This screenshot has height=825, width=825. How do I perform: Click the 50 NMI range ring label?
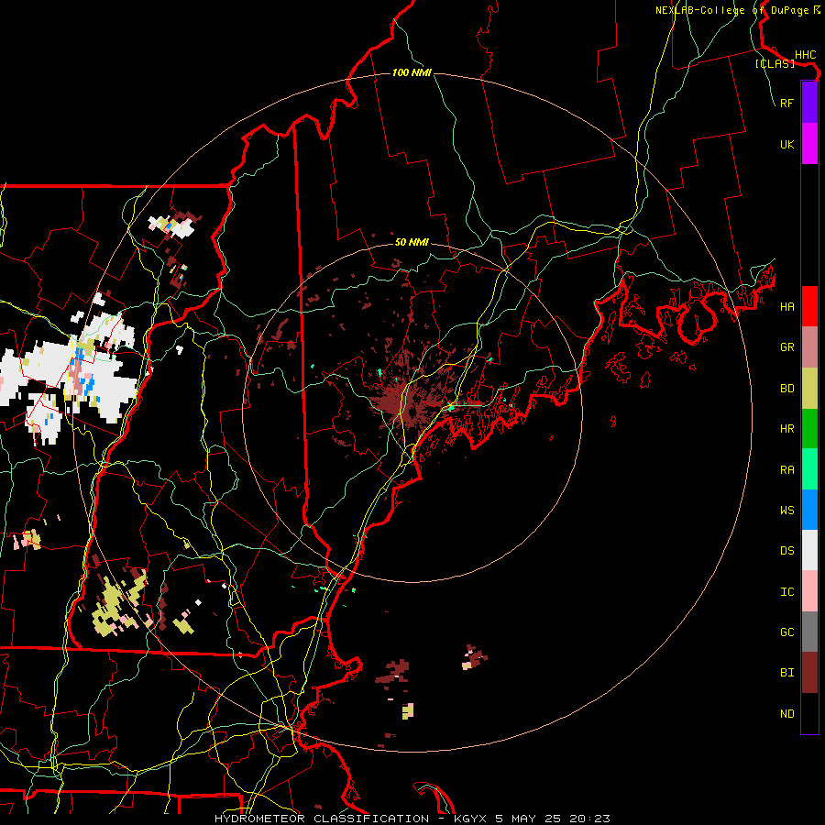[412, 242]
